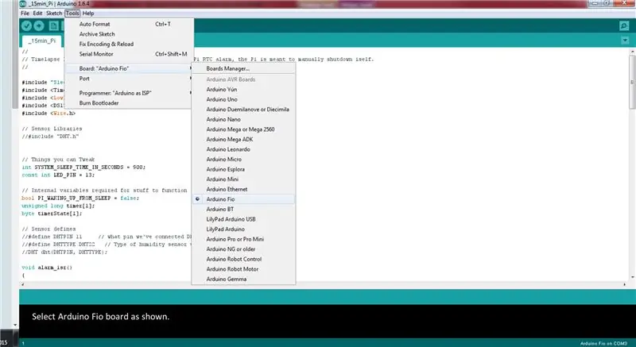636x347 pixels.
Task: Select the Arduino Yún board
Action: coord(243,89)
